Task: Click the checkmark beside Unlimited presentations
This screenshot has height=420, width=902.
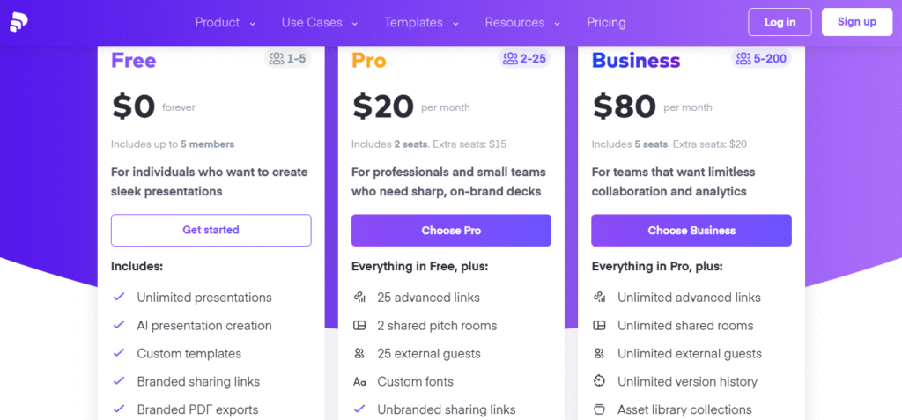Action: click(x=119, y=298)
